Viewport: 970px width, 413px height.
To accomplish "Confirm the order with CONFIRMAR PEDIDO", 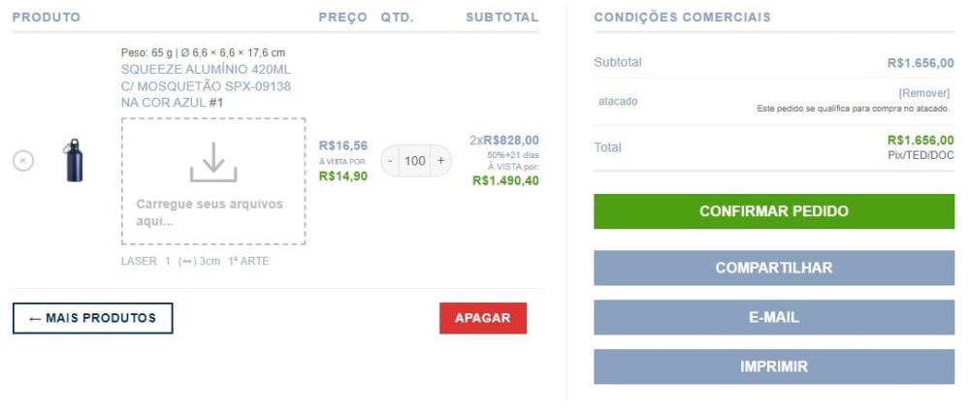I will [774, 211].
